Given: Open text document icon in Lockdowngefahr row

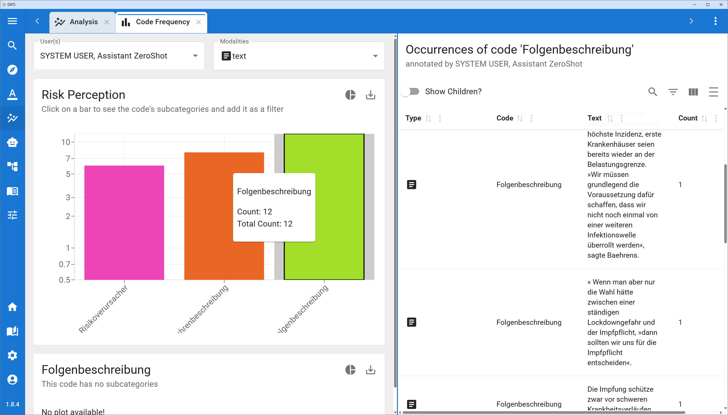Looking at the screenshot, I should coord(412,322).
